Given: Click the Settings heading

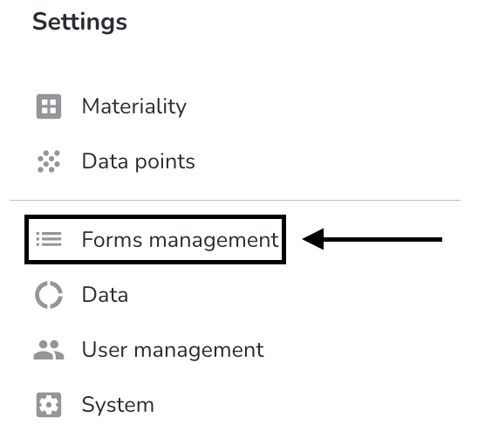Looking at the screenshot, I should pyautogui.click(x=79, y=22).
